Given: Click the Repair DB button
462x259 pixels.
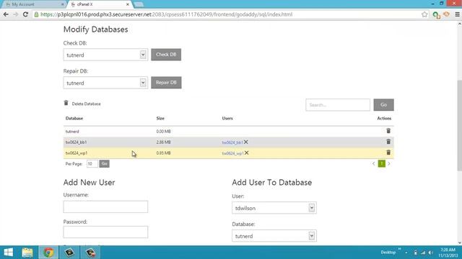Looking at the screenshot, I should click(166, 83).
